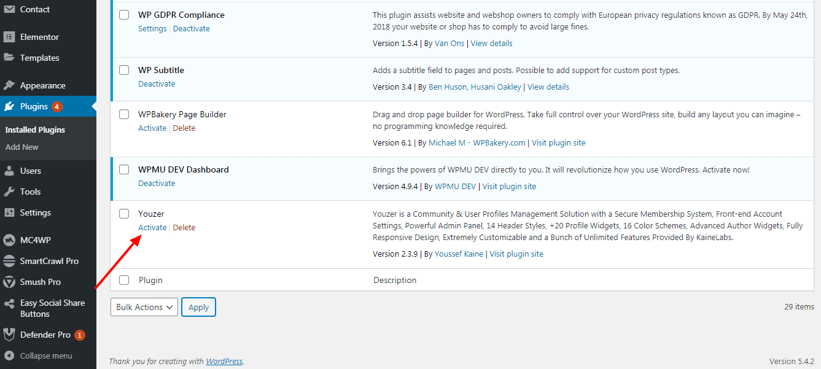The image size is (821, 369).
Task: Open the Ben Huson author link
Action: pos(447,87)
